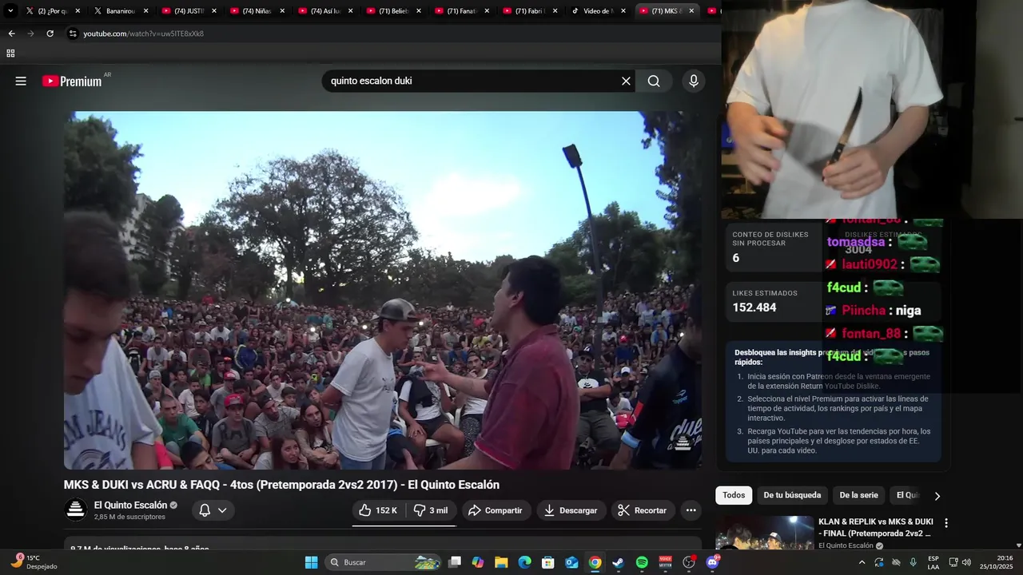The height and width of the screenshot is (575, 1023).
Task: Switch to the '(71) Fanati' tab
Action: click(x=461, y=11)
